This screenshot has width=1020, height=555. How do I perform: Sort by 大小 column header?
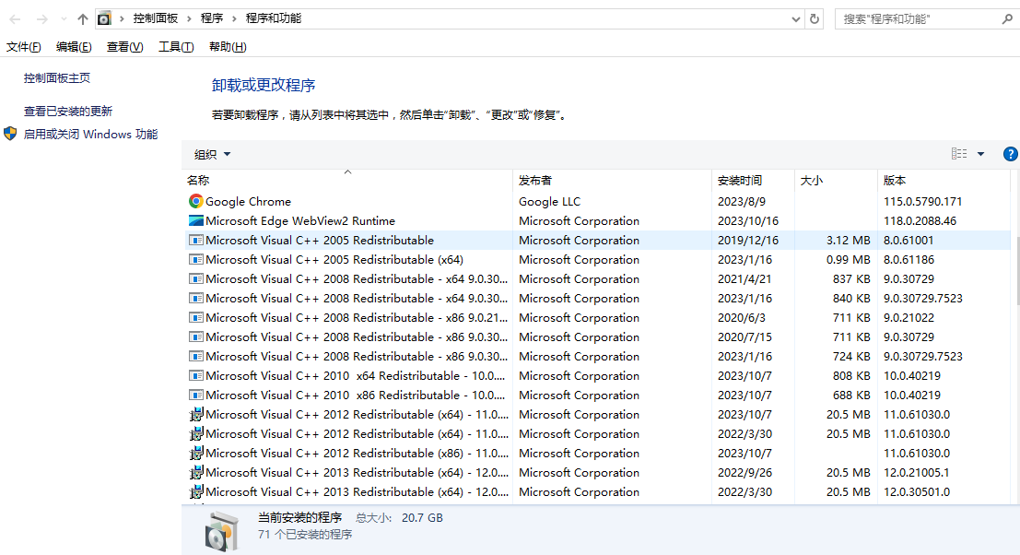pyautogui.click(x=836, y=180)
